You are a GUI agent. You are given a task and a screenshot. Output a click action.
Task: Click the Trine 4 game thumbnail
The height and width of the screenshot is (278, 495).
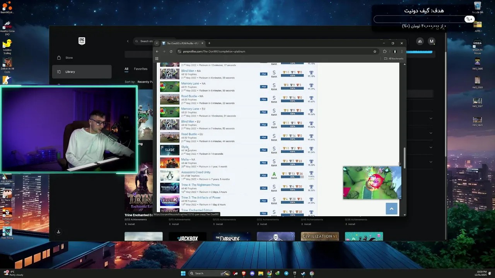pos(170,188)
